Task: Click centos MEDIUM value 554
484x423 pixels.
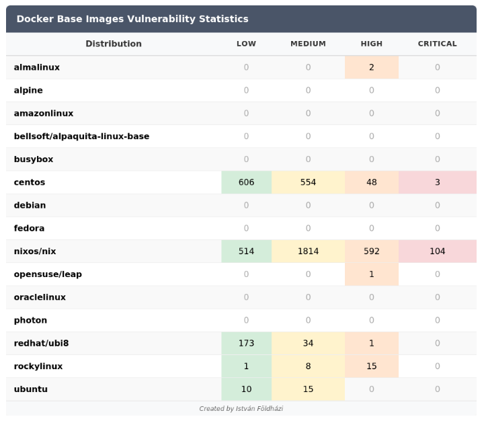Action: point(308,182)
